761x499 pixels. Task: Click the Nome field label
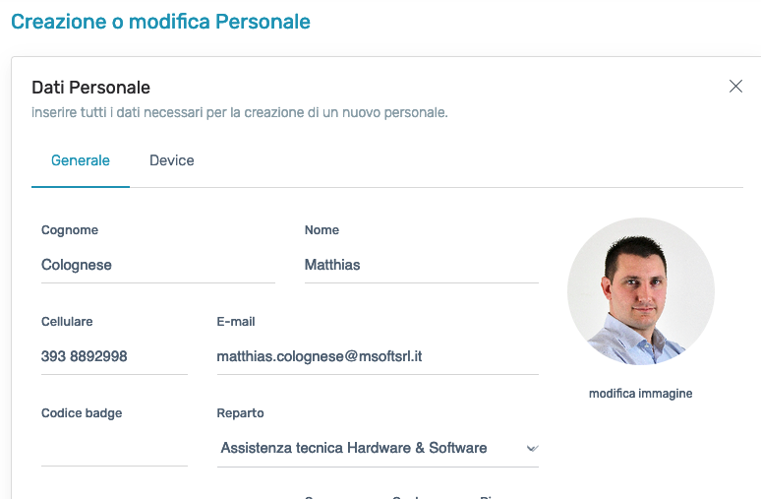pos(322,230)
